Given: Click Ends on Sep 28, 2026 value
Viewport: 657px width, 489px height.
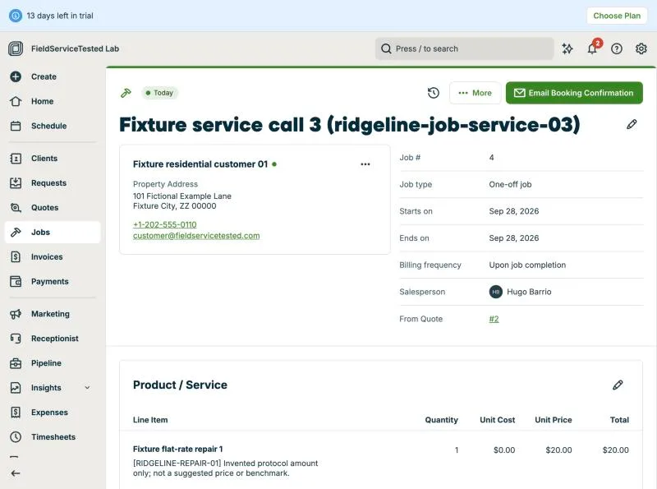Looking at the screenshot, I should click(x=514, y=238).
